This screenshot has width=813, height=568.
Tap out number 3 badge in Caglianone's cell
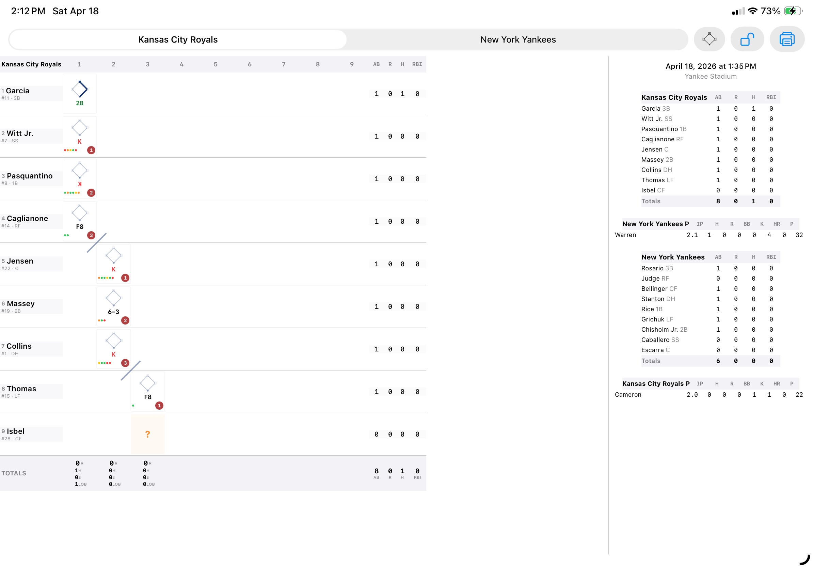pos(91,235)
